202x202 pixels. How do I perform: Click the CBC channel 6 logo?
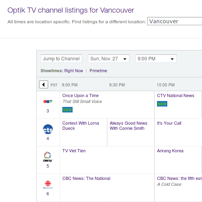[x=48, y=184]
